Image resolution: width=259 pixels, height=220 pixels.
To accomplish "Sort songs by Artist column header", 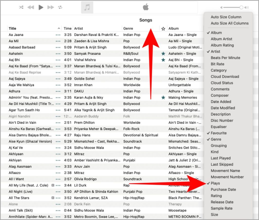I will point(78,28).
